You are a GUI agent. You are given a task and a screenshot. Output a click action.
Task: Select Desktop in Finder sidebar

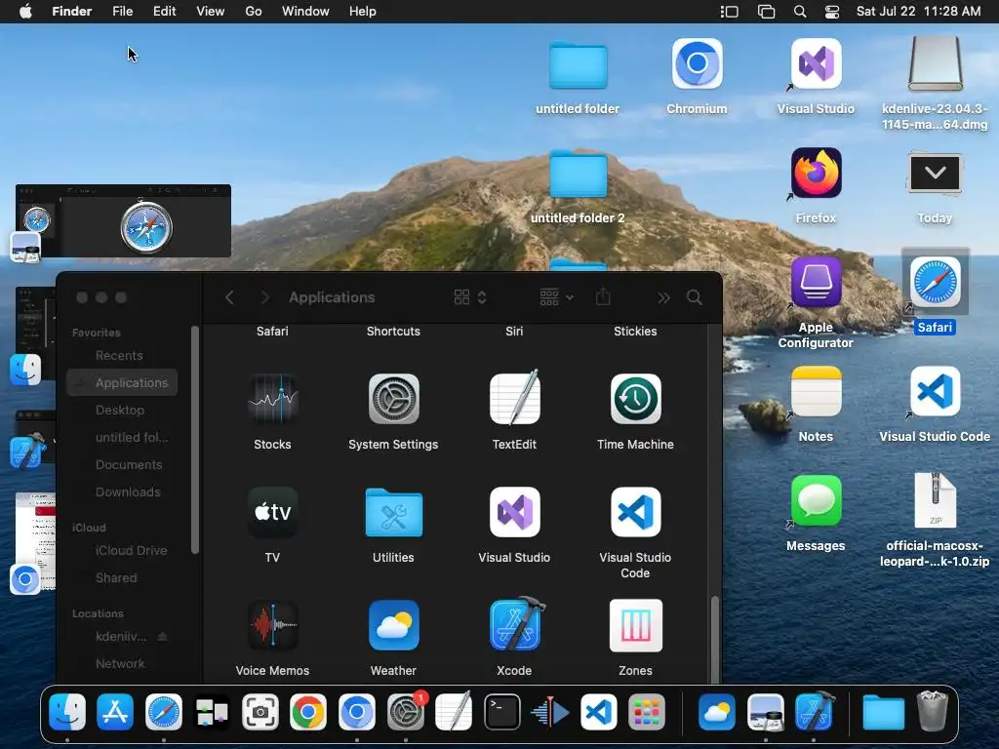coord(122,411)
